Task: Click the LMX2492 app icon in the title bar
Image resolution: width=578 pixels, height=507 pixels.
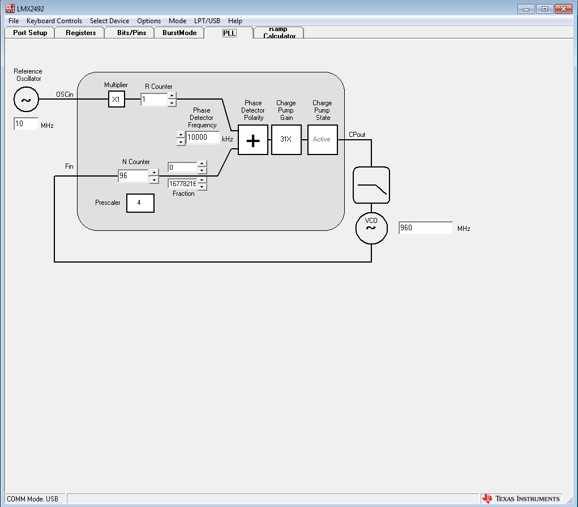Action: point(10,8)
